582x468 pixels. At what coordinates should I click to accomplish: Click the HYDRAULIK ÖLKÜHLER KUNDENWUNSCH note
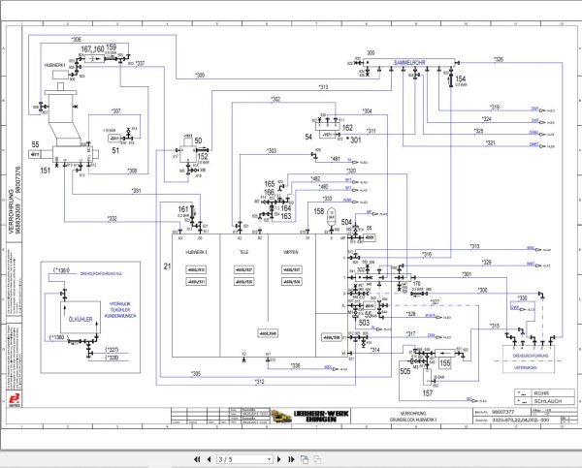(x=120, y=310)
